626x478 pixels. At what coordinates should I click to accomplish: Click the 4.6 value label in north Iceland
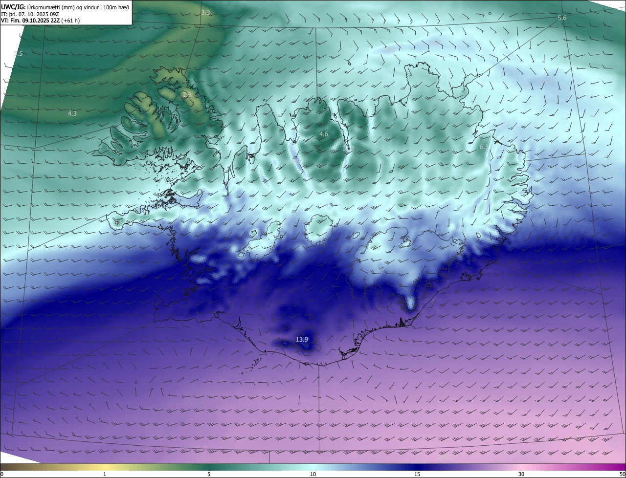[324, 134]
